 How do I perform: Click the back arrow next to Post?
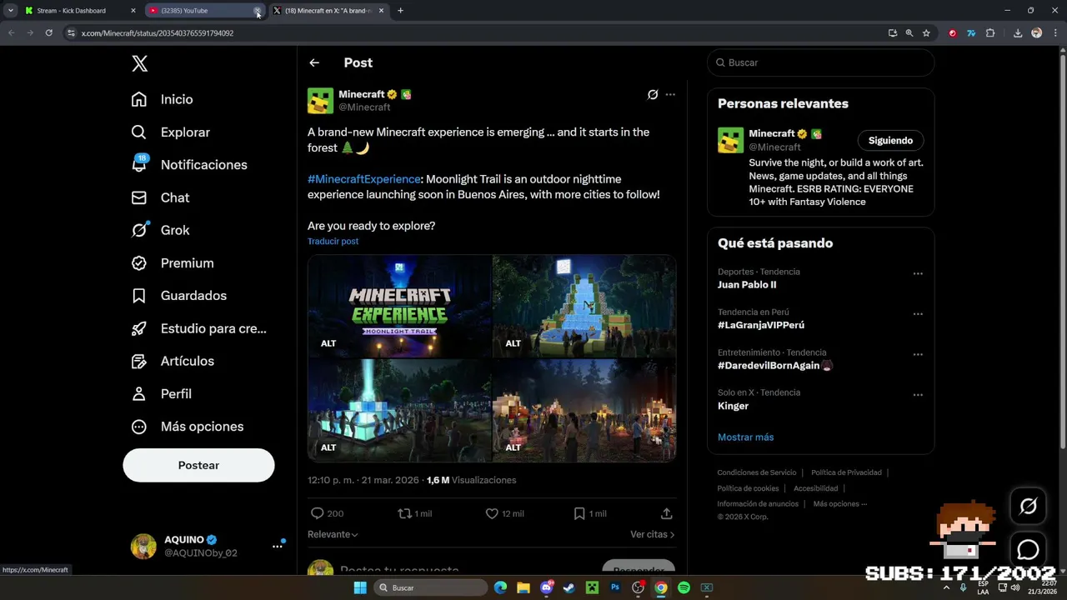(314, 62)
